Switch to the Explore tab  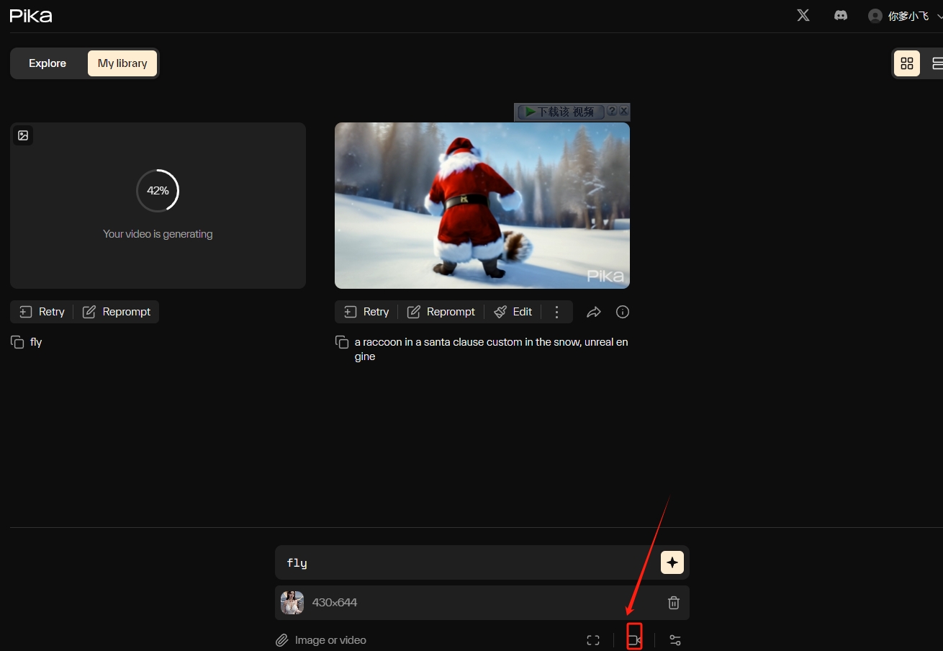(48, 63)
